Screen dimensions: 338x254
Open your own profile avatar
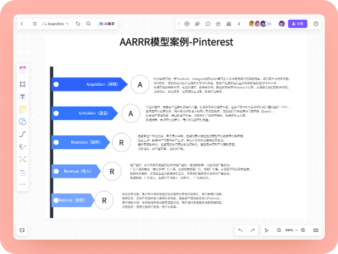coord(282,24)
